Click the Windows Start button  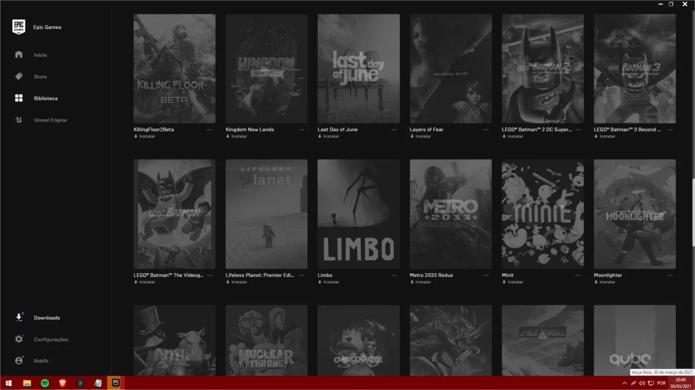pos(8,383)
